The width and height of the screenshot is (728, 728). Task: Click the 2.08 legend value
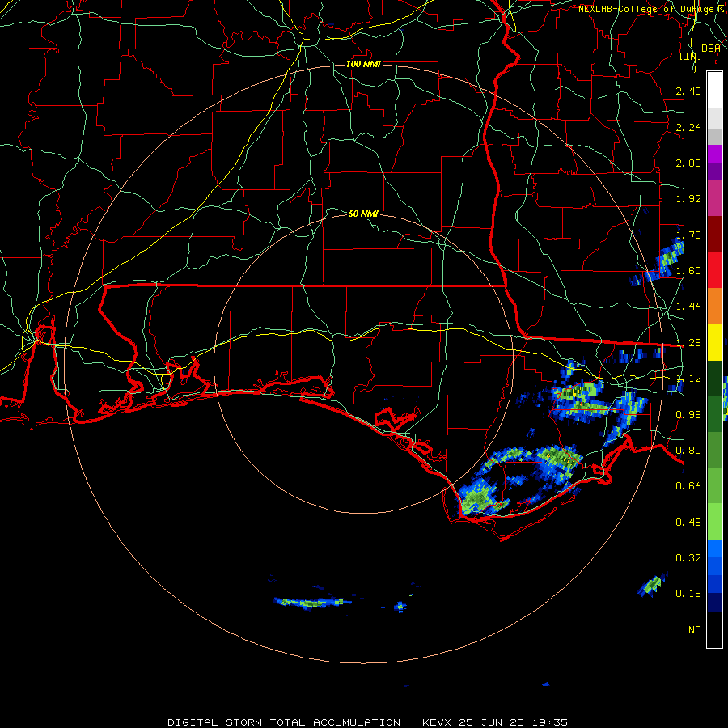coord(688,163)
